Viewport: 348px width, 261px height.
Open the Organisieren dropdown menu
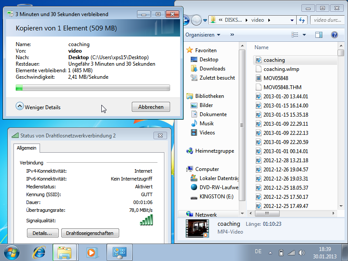coord(203,35)
